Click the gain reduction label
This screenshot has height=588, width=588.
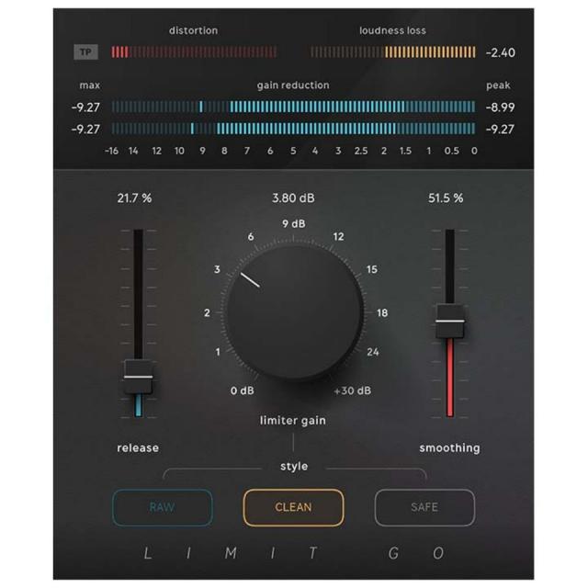(293, 85)
